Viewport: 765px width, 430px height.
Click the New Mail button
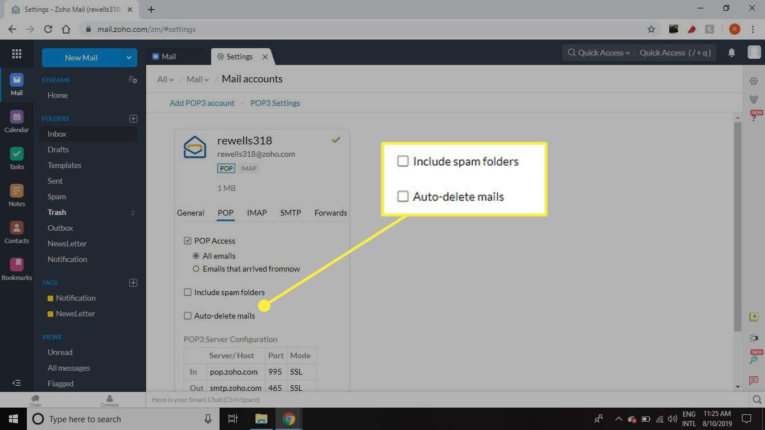[x=81, y=57]
